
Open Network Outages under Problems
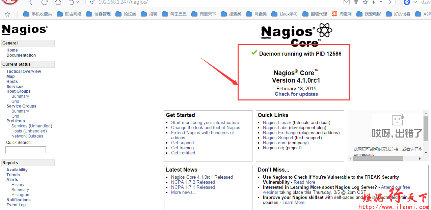click(x=27, y=136)
